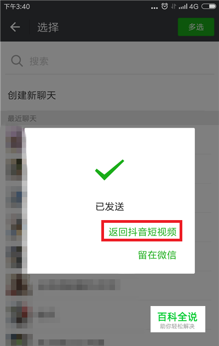219x346 pixels.
Task: Tap the battery icon in status bar
Action: tap(209, 7)
